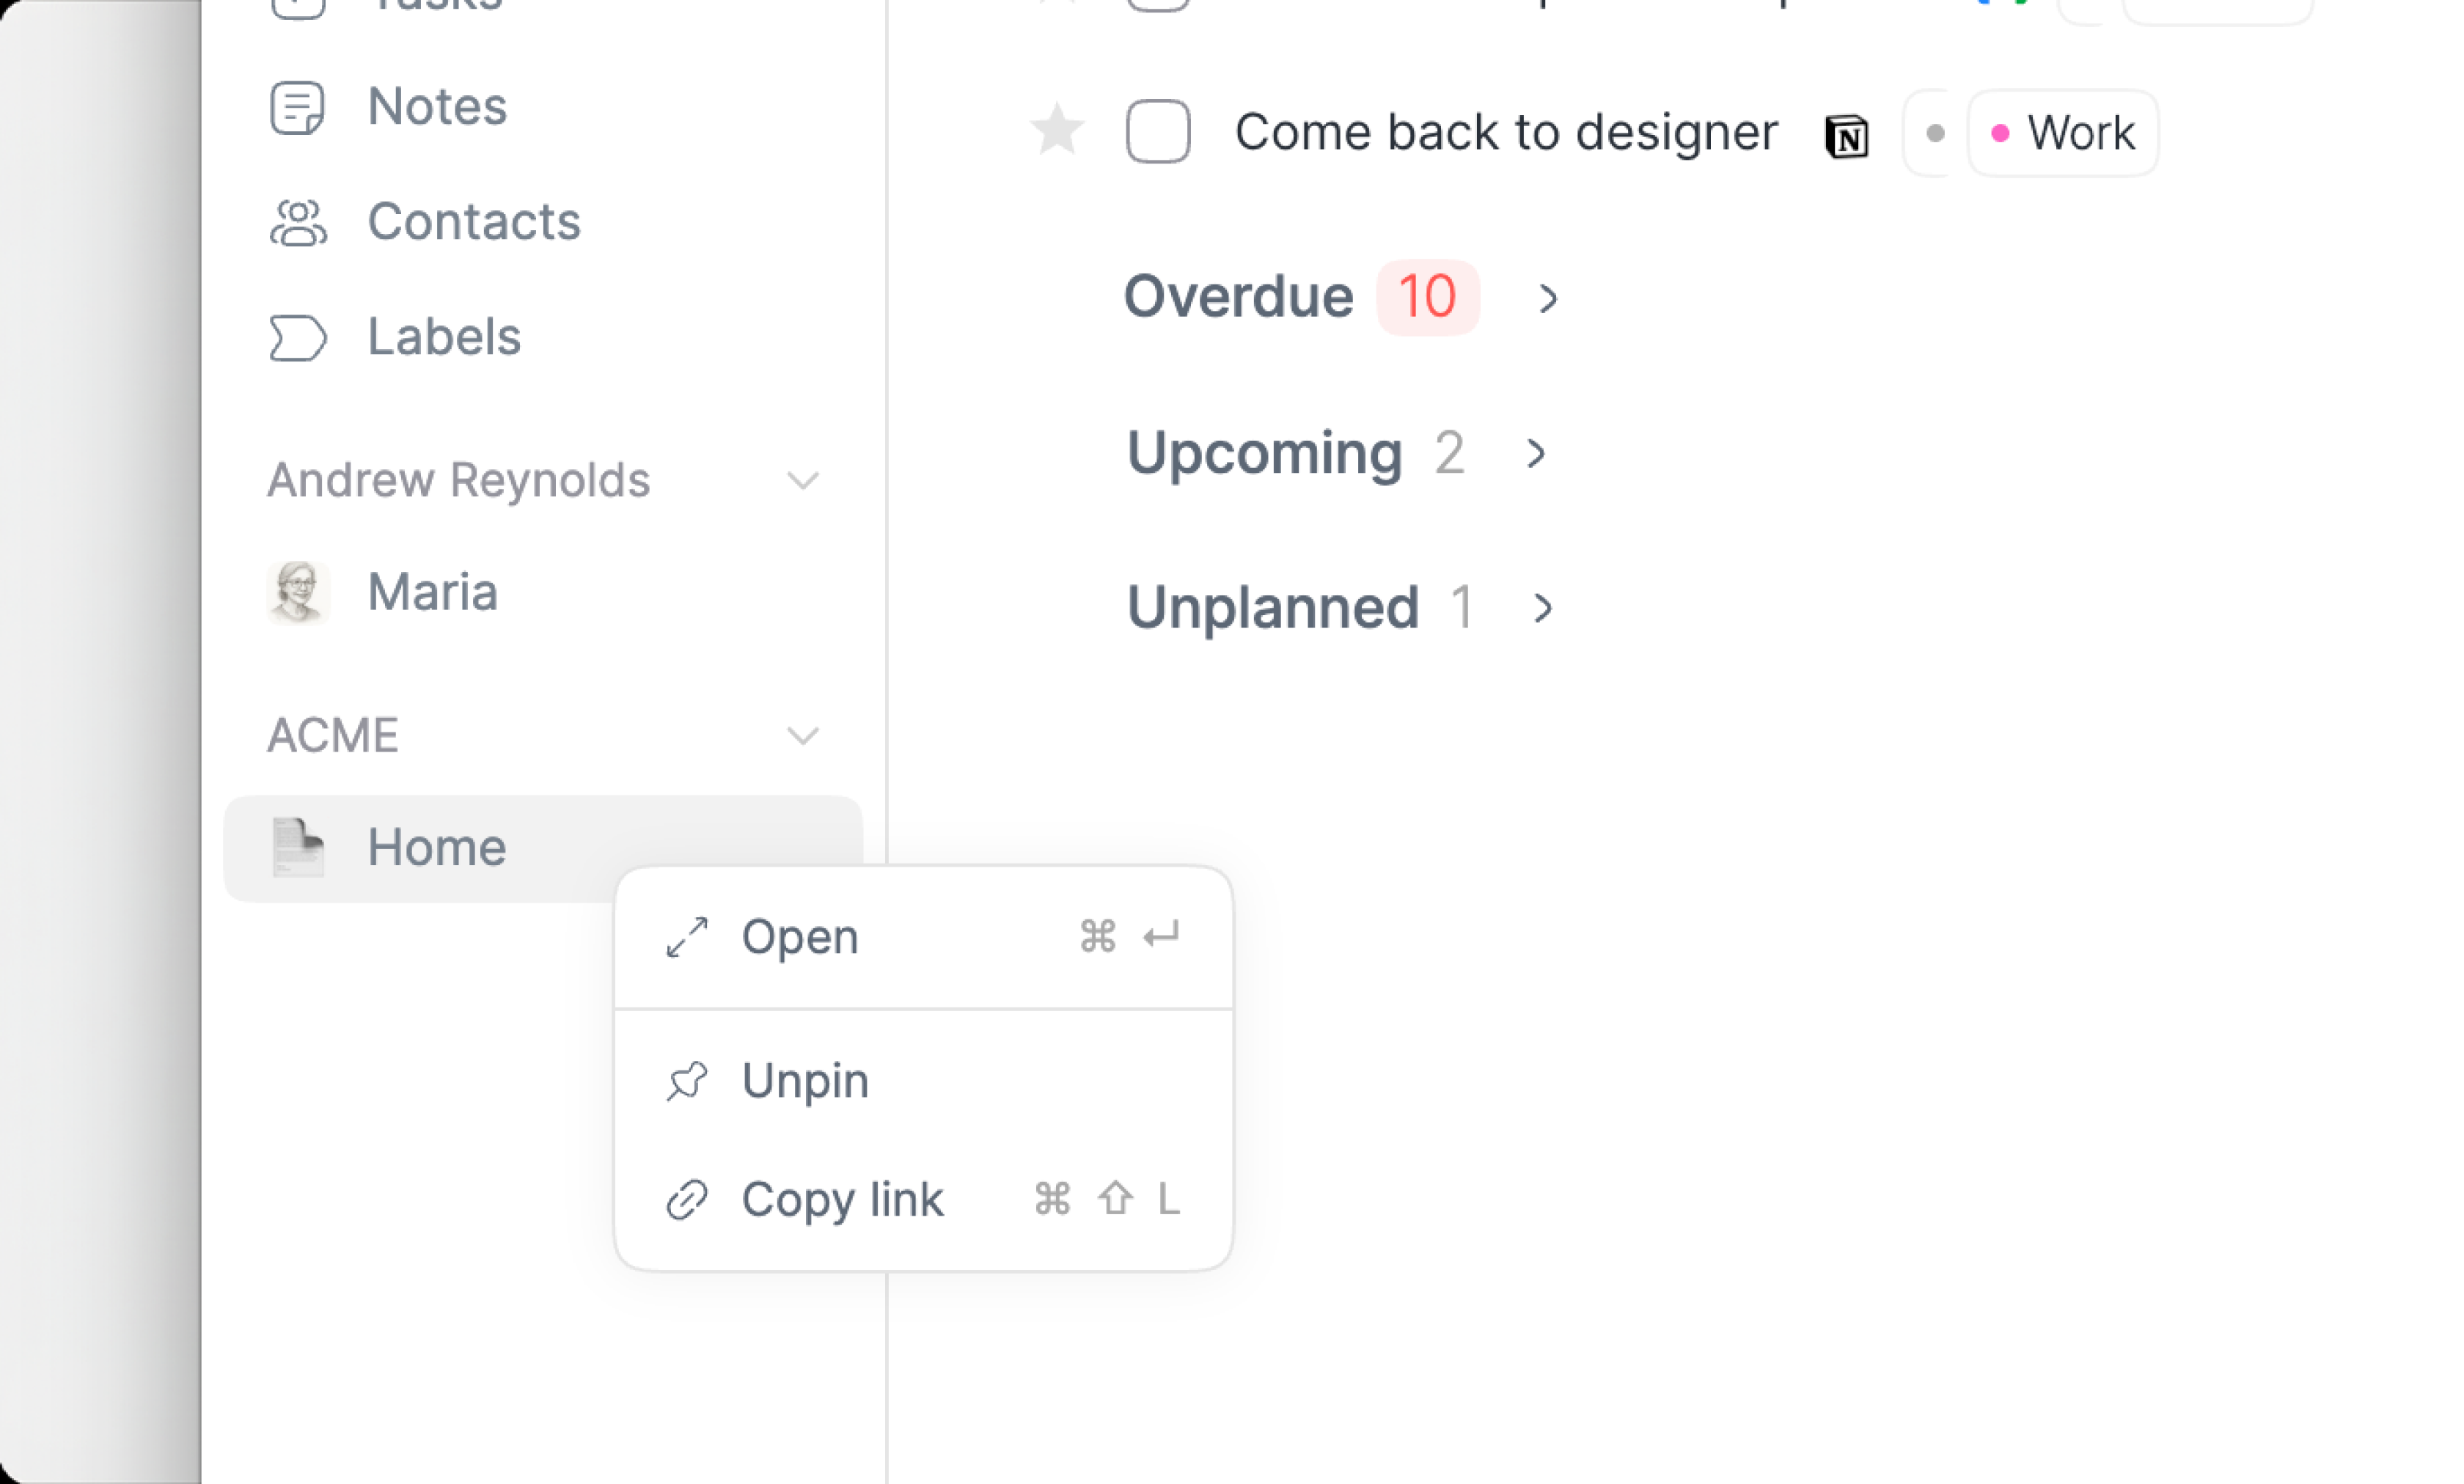Click the pink dot on Work label
This screenshot has width=2464, height=1484.
coord(1999,133)
